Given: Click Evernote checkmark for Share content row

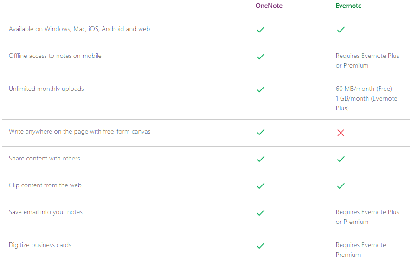Looking at the screenshot, I should click(x=341, y=159).
